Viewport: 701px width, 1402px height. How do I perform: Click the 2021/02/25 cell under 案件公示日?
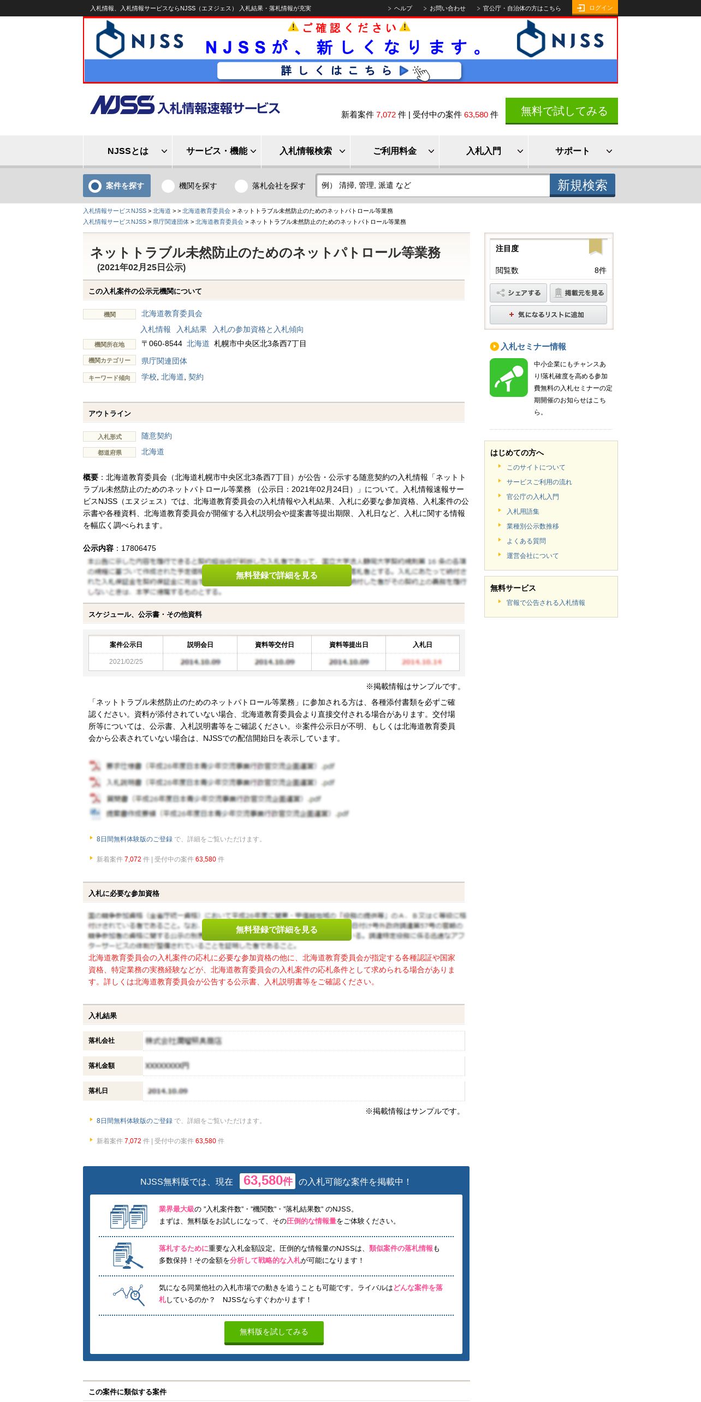coord(126,661)
